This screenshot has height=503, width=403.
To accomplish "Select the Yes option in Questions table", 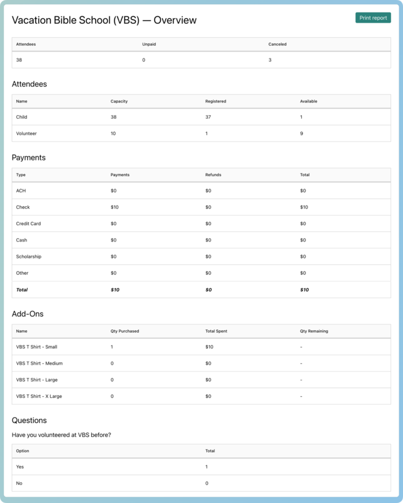I will (x=20, y=467).
